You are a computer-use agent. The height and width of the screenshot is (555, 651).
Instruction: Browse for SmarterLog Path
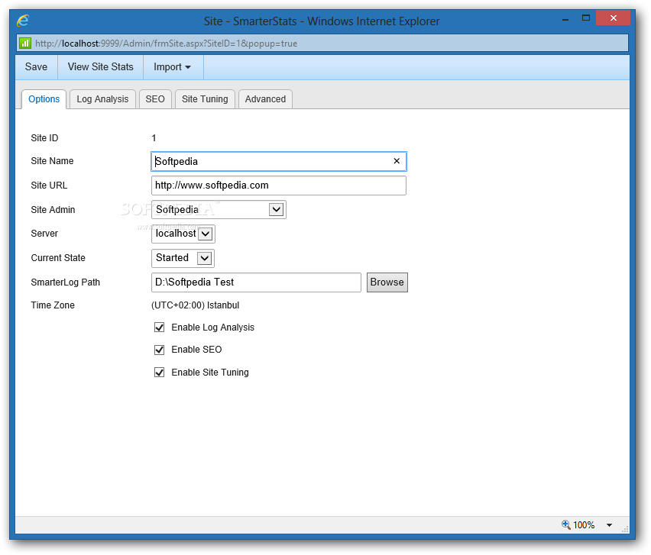[x=387, y=282]
